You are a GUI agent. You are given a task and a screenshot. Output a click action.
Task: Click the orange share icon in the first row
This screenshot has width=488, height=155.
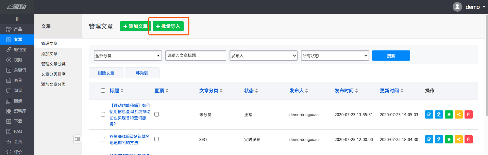pos(459,115)
